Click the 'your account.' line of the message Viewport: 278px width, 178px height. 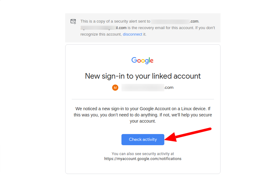point(143,121)
